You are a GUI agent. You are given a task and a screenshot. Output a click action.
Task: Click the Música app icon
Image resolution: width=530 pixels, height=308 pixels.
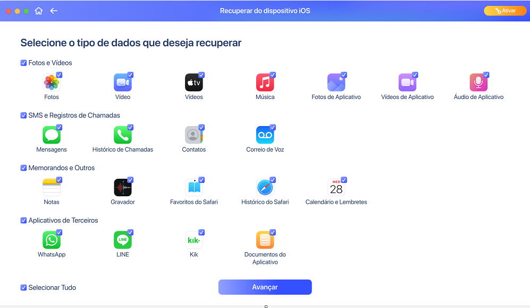click(265, 82)
